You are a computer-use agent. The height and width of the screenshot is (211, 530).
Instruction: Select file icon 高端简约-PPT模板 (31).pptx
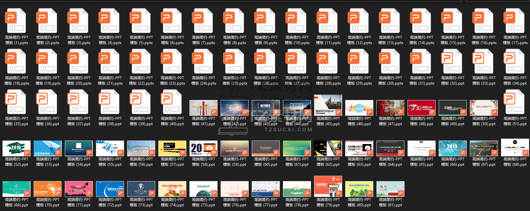(x=420, y=61)
